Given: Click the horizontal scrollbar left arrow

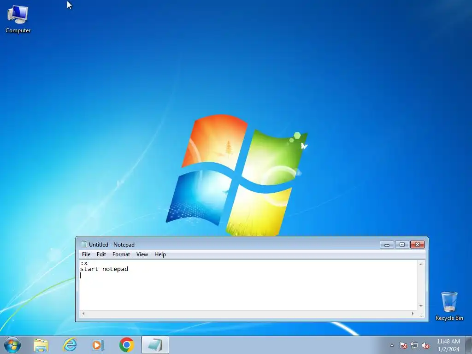Looking at the screenshot, I should [83, 313].
